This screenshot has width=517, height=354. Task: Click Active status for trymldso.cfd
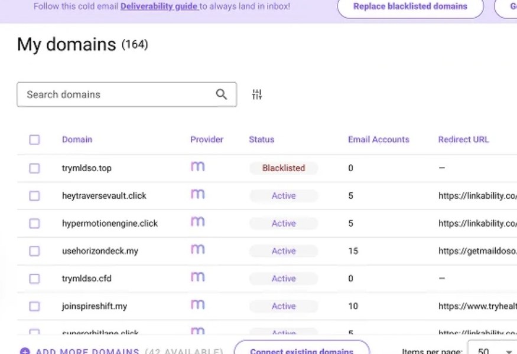(x=284, y=278)
